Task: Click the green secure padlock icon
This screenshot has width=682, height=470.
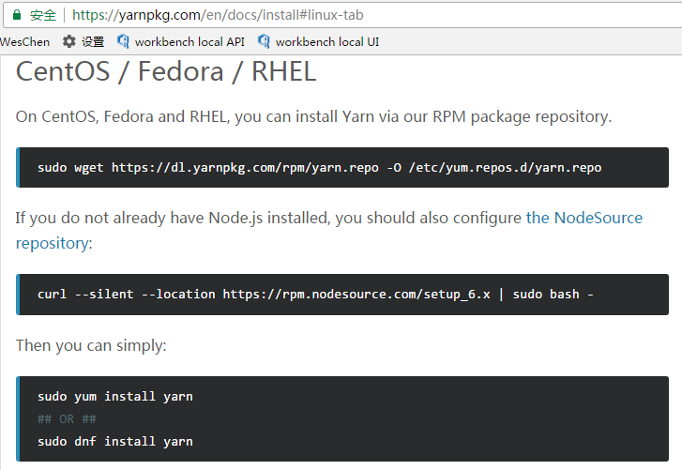Action: [x=17, y=15]
